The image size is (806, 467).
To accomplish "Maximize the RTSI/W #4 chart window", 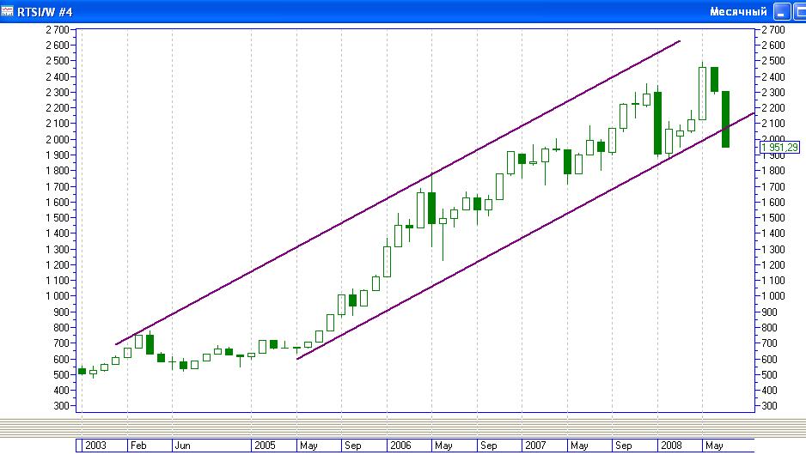I will click(x=797, y=11).
